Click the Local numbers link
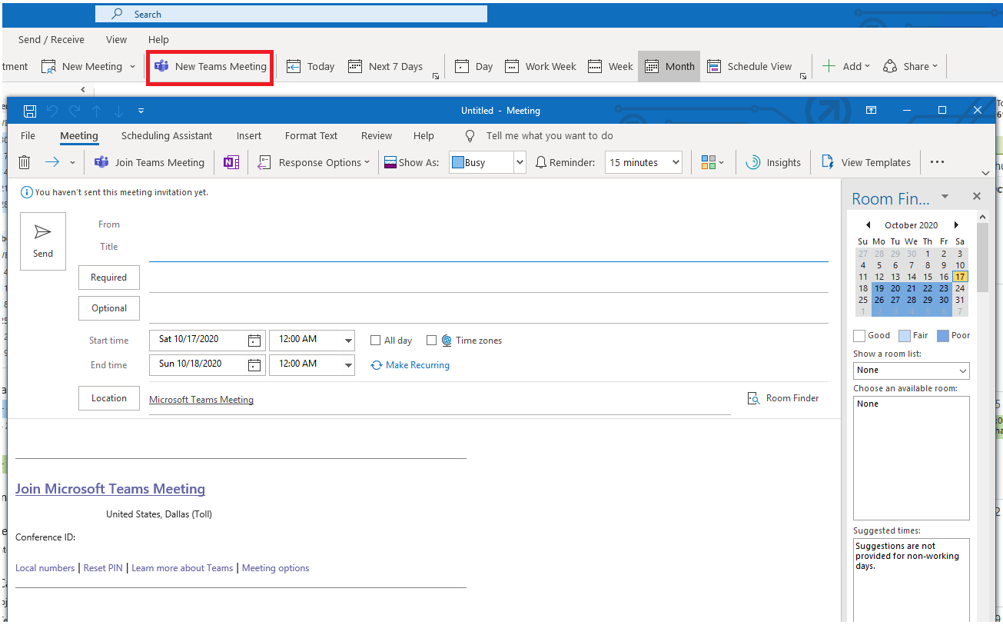 45,568
